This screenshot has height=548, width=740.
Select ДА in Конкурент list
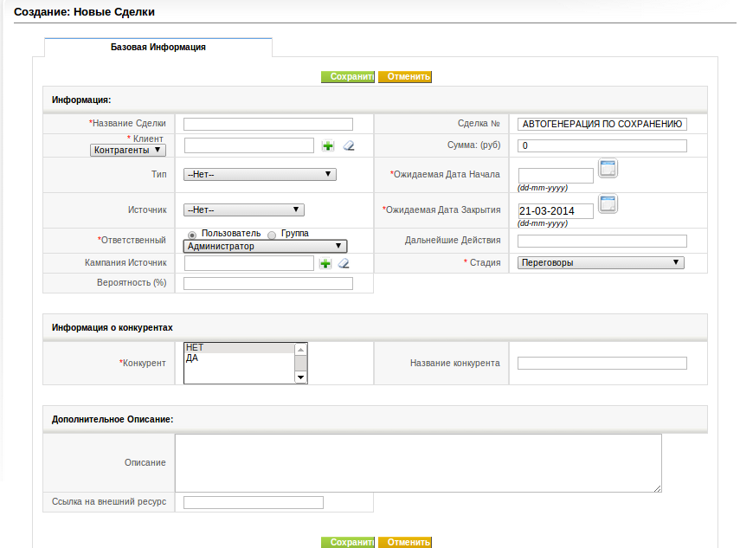[192, 358]
